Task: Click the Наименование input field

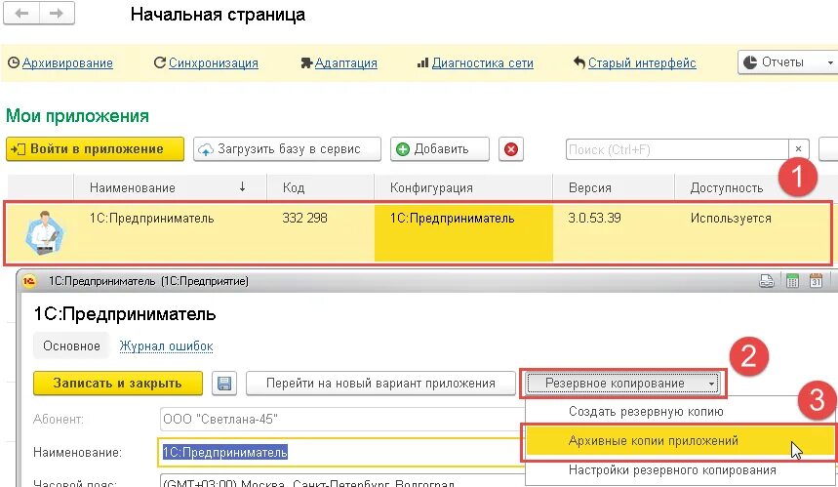Action: (341, 452)
